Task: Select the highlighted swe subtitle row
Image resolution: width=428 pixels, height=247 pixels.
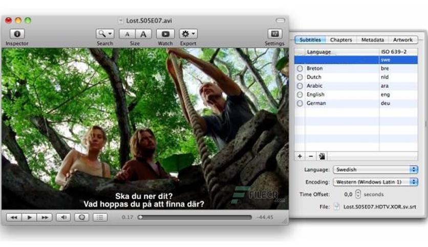Action: (x=356, y=60)
